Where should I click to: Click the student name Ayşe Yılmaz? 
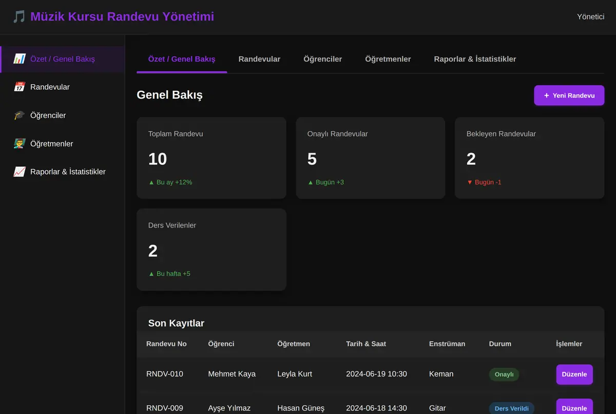pyautogui.click(x=229, y=408)
